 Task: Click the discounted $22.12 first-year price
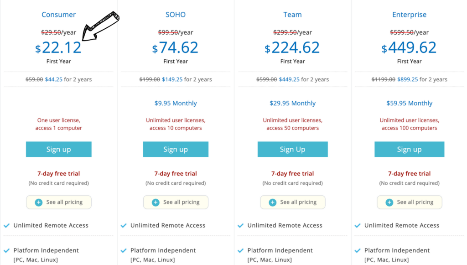tap(58, 47)
